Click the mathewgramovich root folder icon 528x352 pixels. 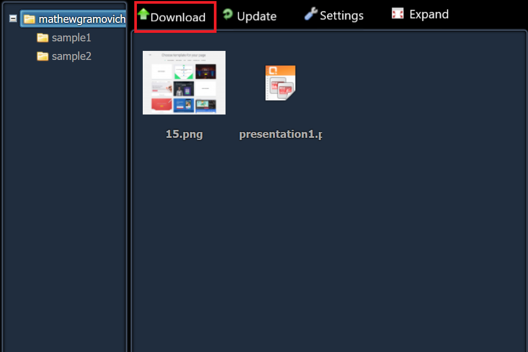pyautogui.click(x=30, y=19)
